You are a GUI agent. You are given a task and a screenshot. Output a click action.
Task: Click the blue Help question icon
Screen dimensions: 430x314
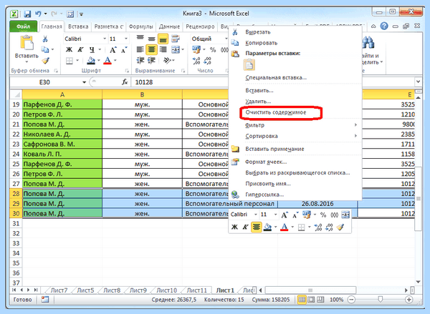(x=384, y=26)
